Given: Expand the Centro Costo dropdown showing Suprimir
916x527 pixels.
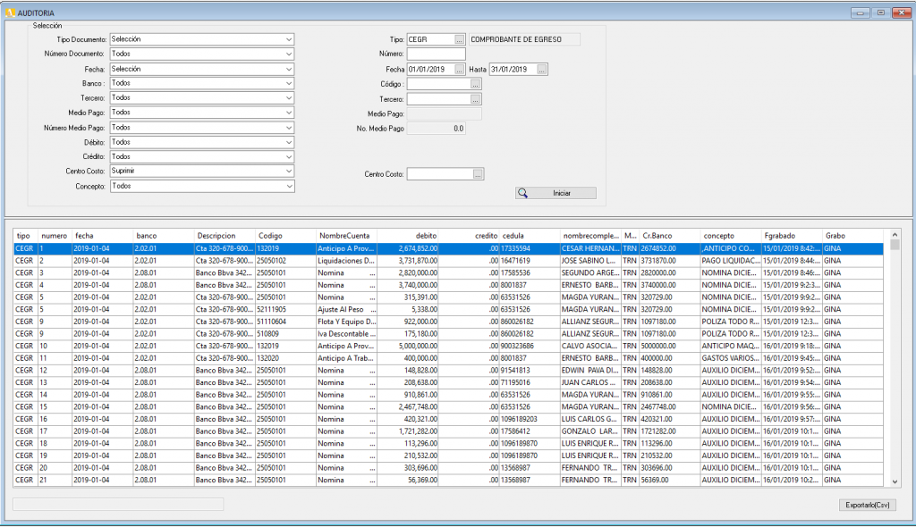Looking at the screenshot, I should pos(289,171).
